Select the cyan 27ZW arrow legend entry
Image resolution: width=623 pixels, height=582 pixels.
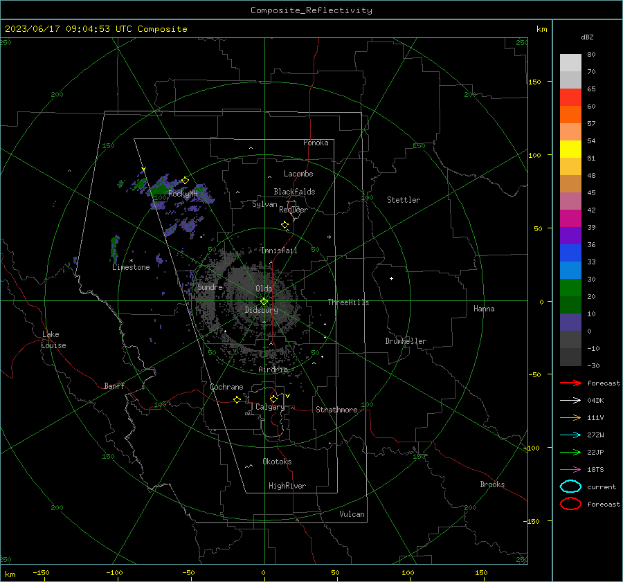(x=570, y=435)
